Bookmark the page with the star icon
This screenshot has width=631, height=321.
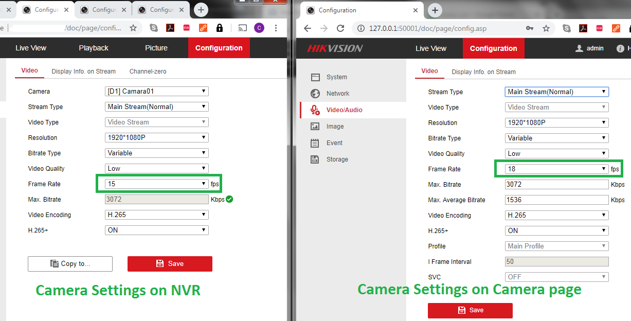click(x=546, y=28)
